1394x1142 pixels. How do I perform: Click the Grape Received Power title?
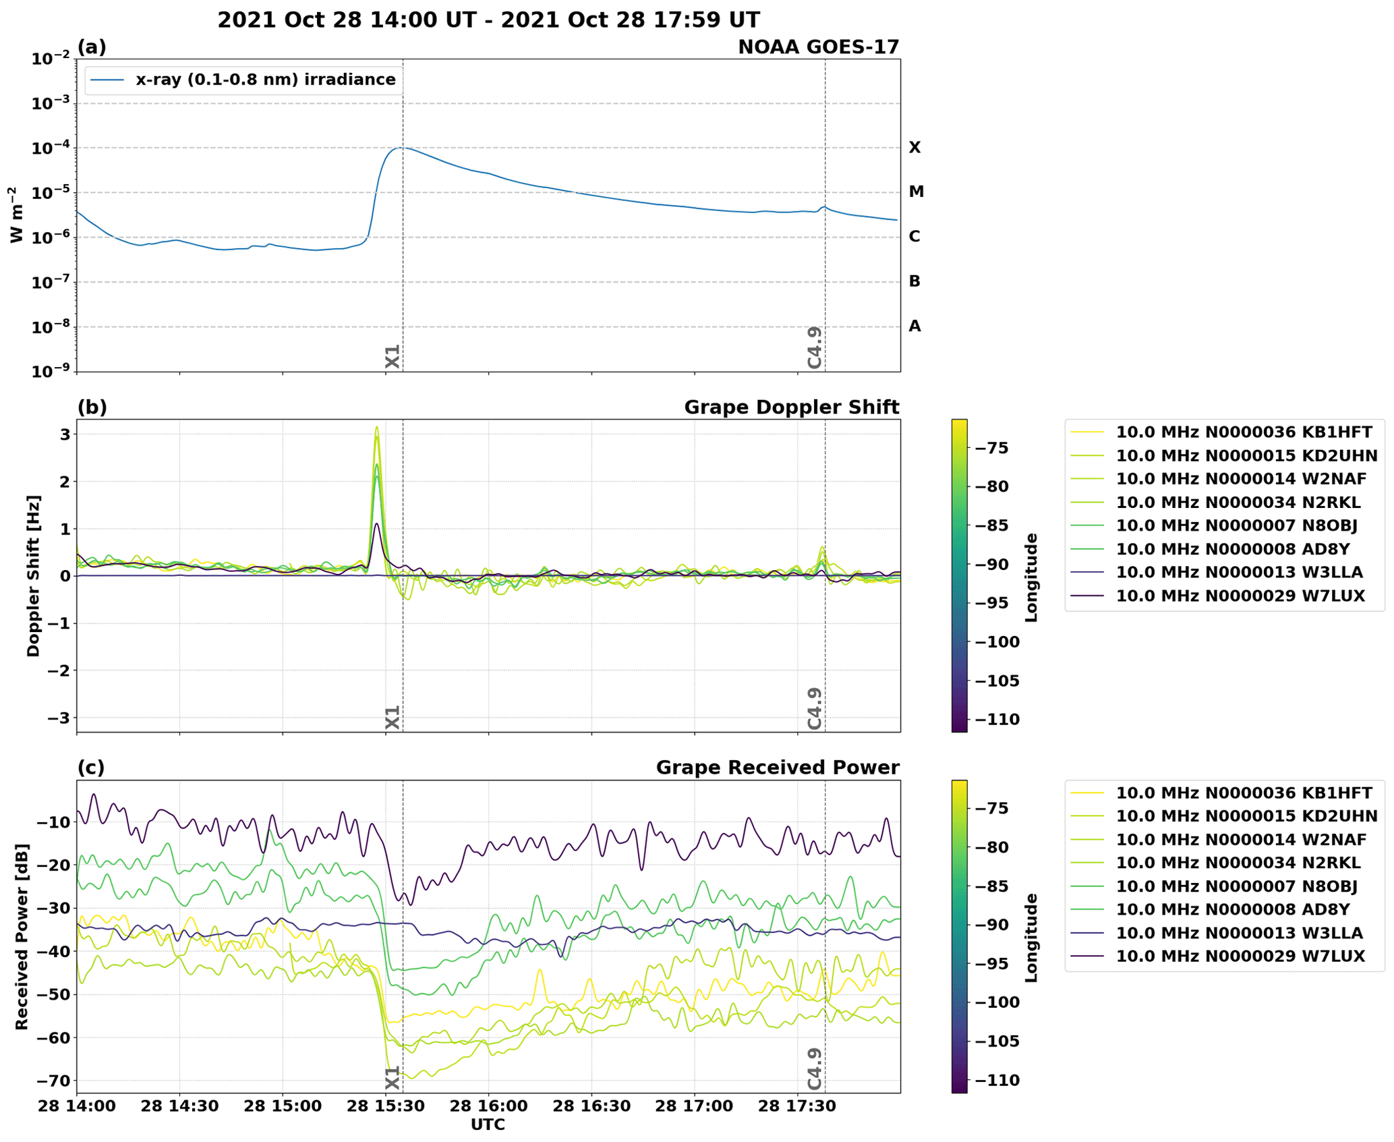[x=777, y=768]
